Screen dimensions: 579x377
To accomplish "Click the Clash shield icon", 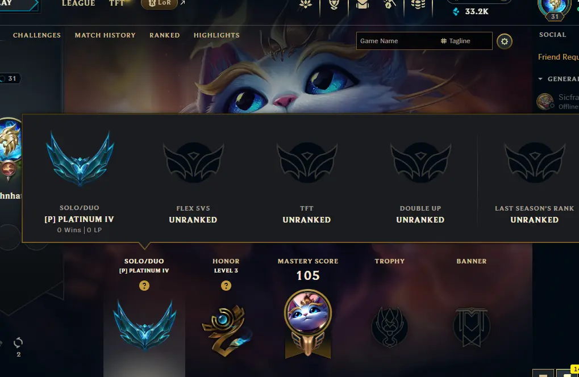I will (334, 5).
